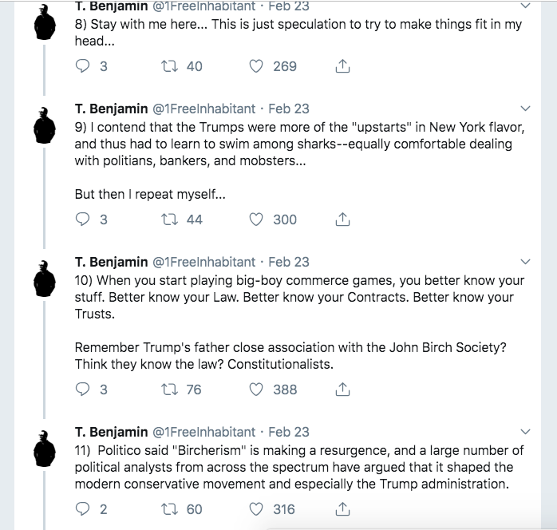Open options chevron on tweet 10

(x=525, y=262)
